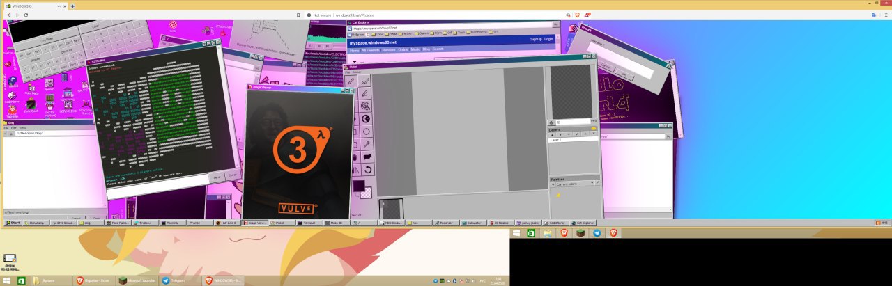The width and height of the screenshot is (892, 286).
Task: Switch to Calculator in Windows93 taskbar
Action: click(473, 223)
